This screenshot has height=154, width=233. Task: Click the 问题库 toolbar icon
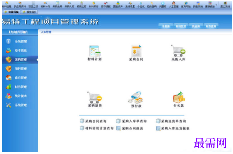[163, 5]
